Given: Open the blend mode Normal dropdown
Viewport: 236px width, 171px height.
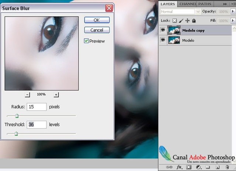Looking at the screenshot, I should pyautogui.click(x=180, y=11).
